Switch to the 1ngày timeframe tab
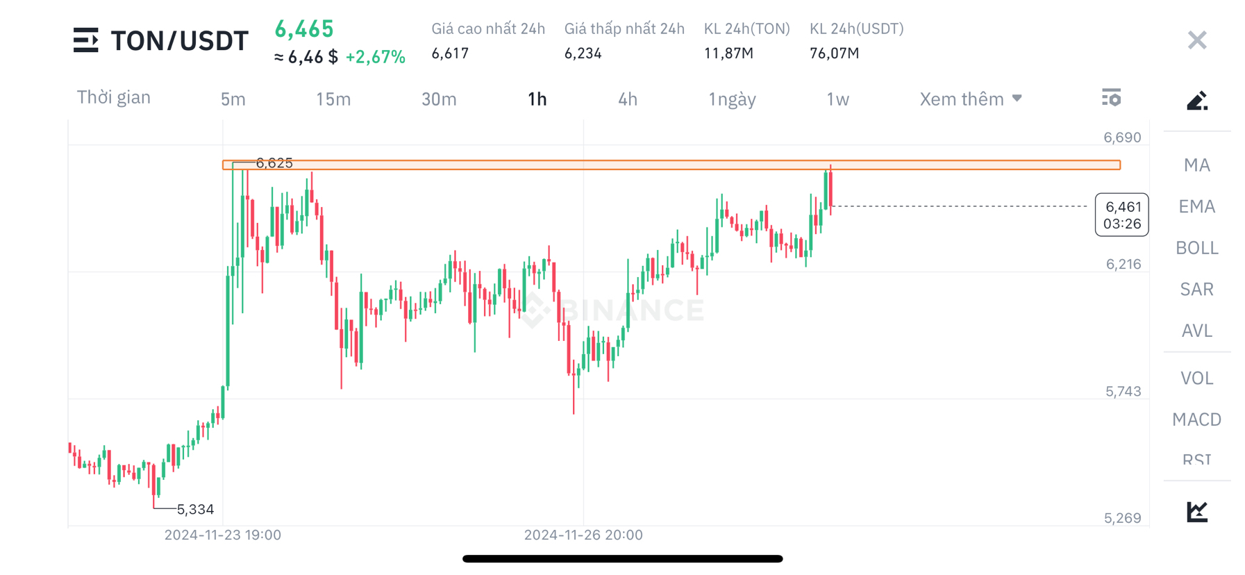Screen dimensions: 1245x575 [731, 99]
